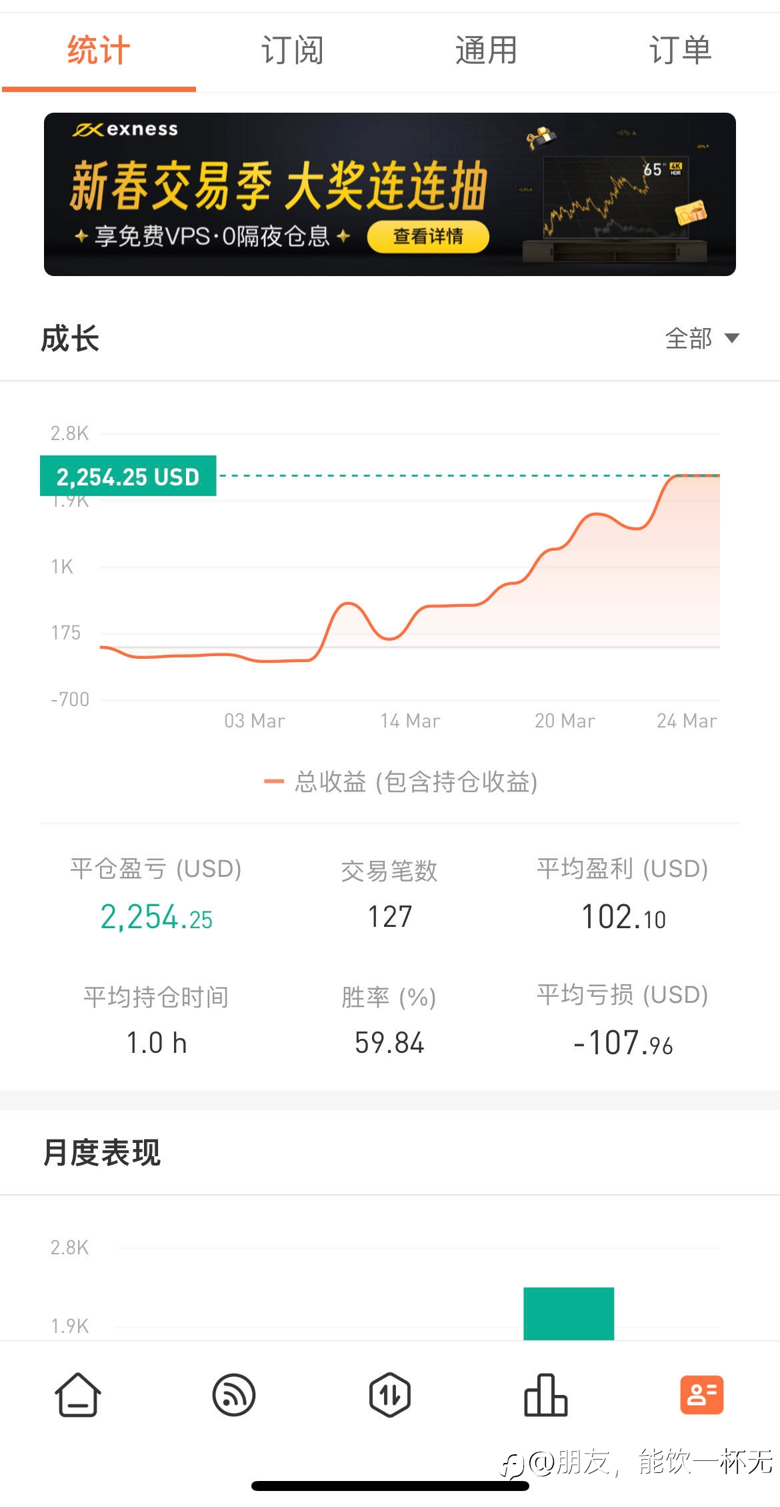Tap the 平仓盈亏 2,254.25 value
The image size is (780, 1507).
click(156, 917)
